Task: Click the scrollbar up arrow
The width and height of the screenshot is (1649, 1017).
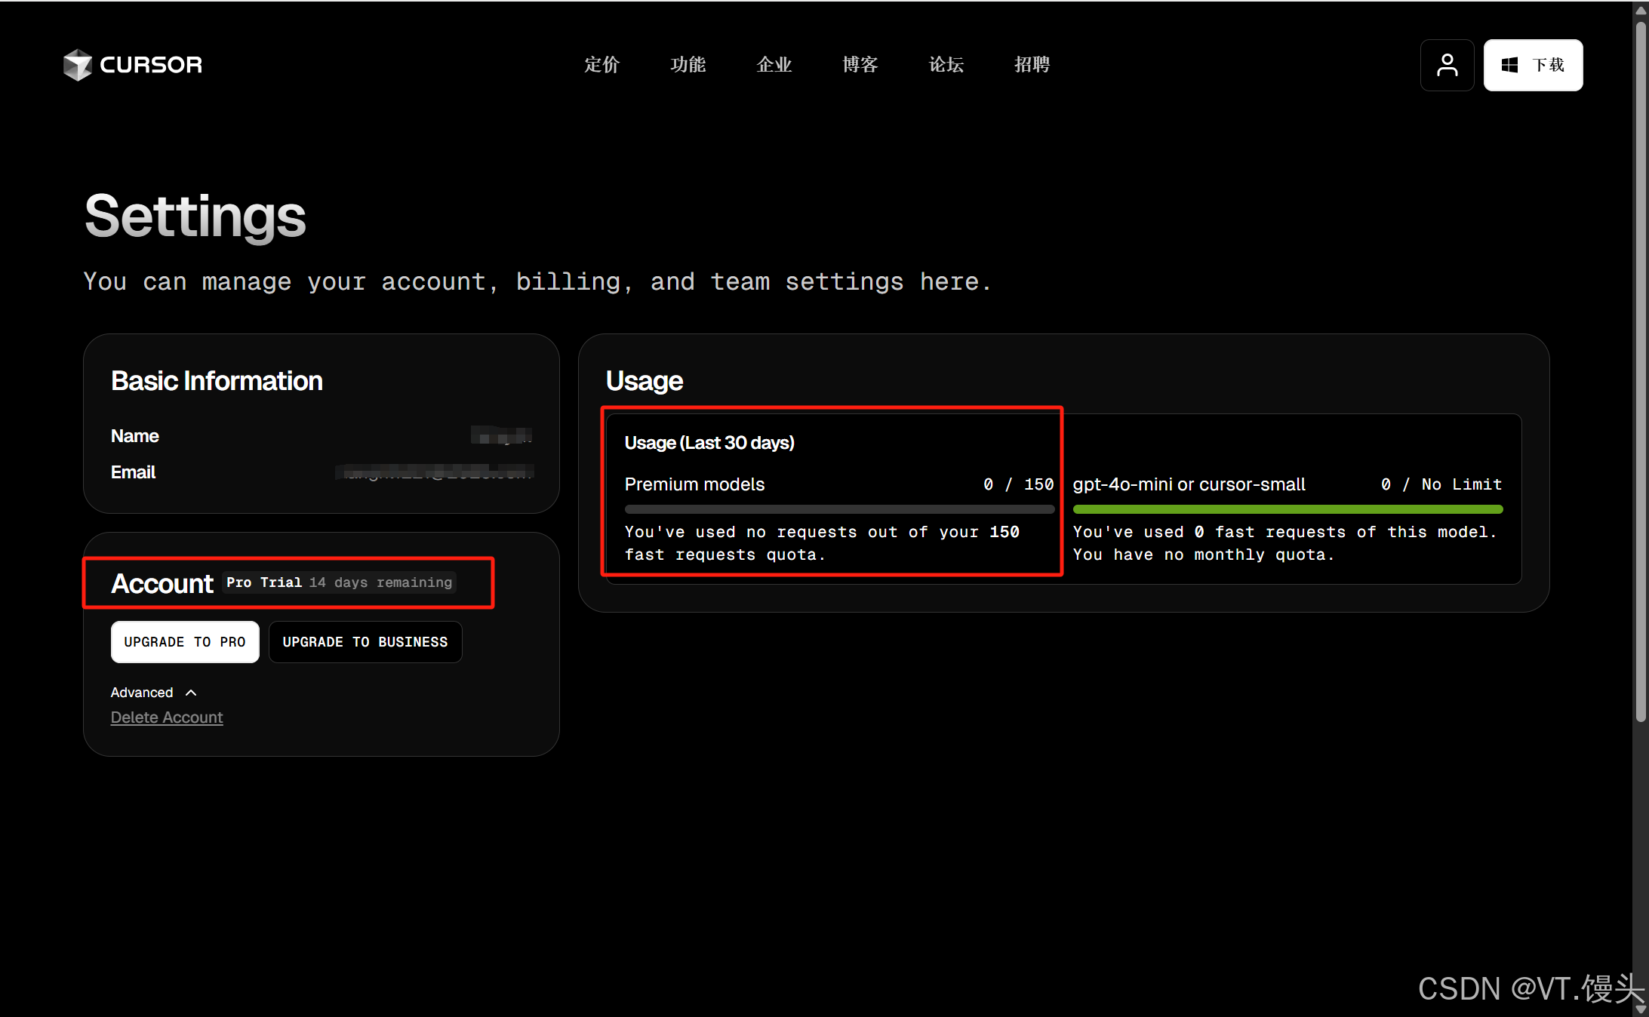Action: [1641, 10]
